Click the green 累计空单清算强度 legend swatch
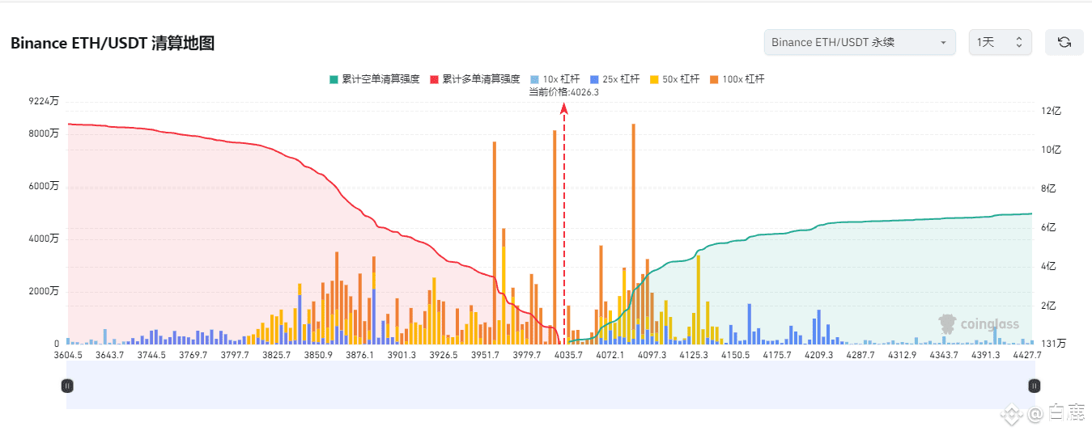1092x435 pixels. 334,79
